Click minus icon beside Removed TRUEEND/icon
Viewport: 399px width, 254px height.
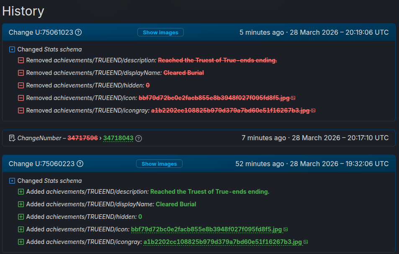(21, 98)
